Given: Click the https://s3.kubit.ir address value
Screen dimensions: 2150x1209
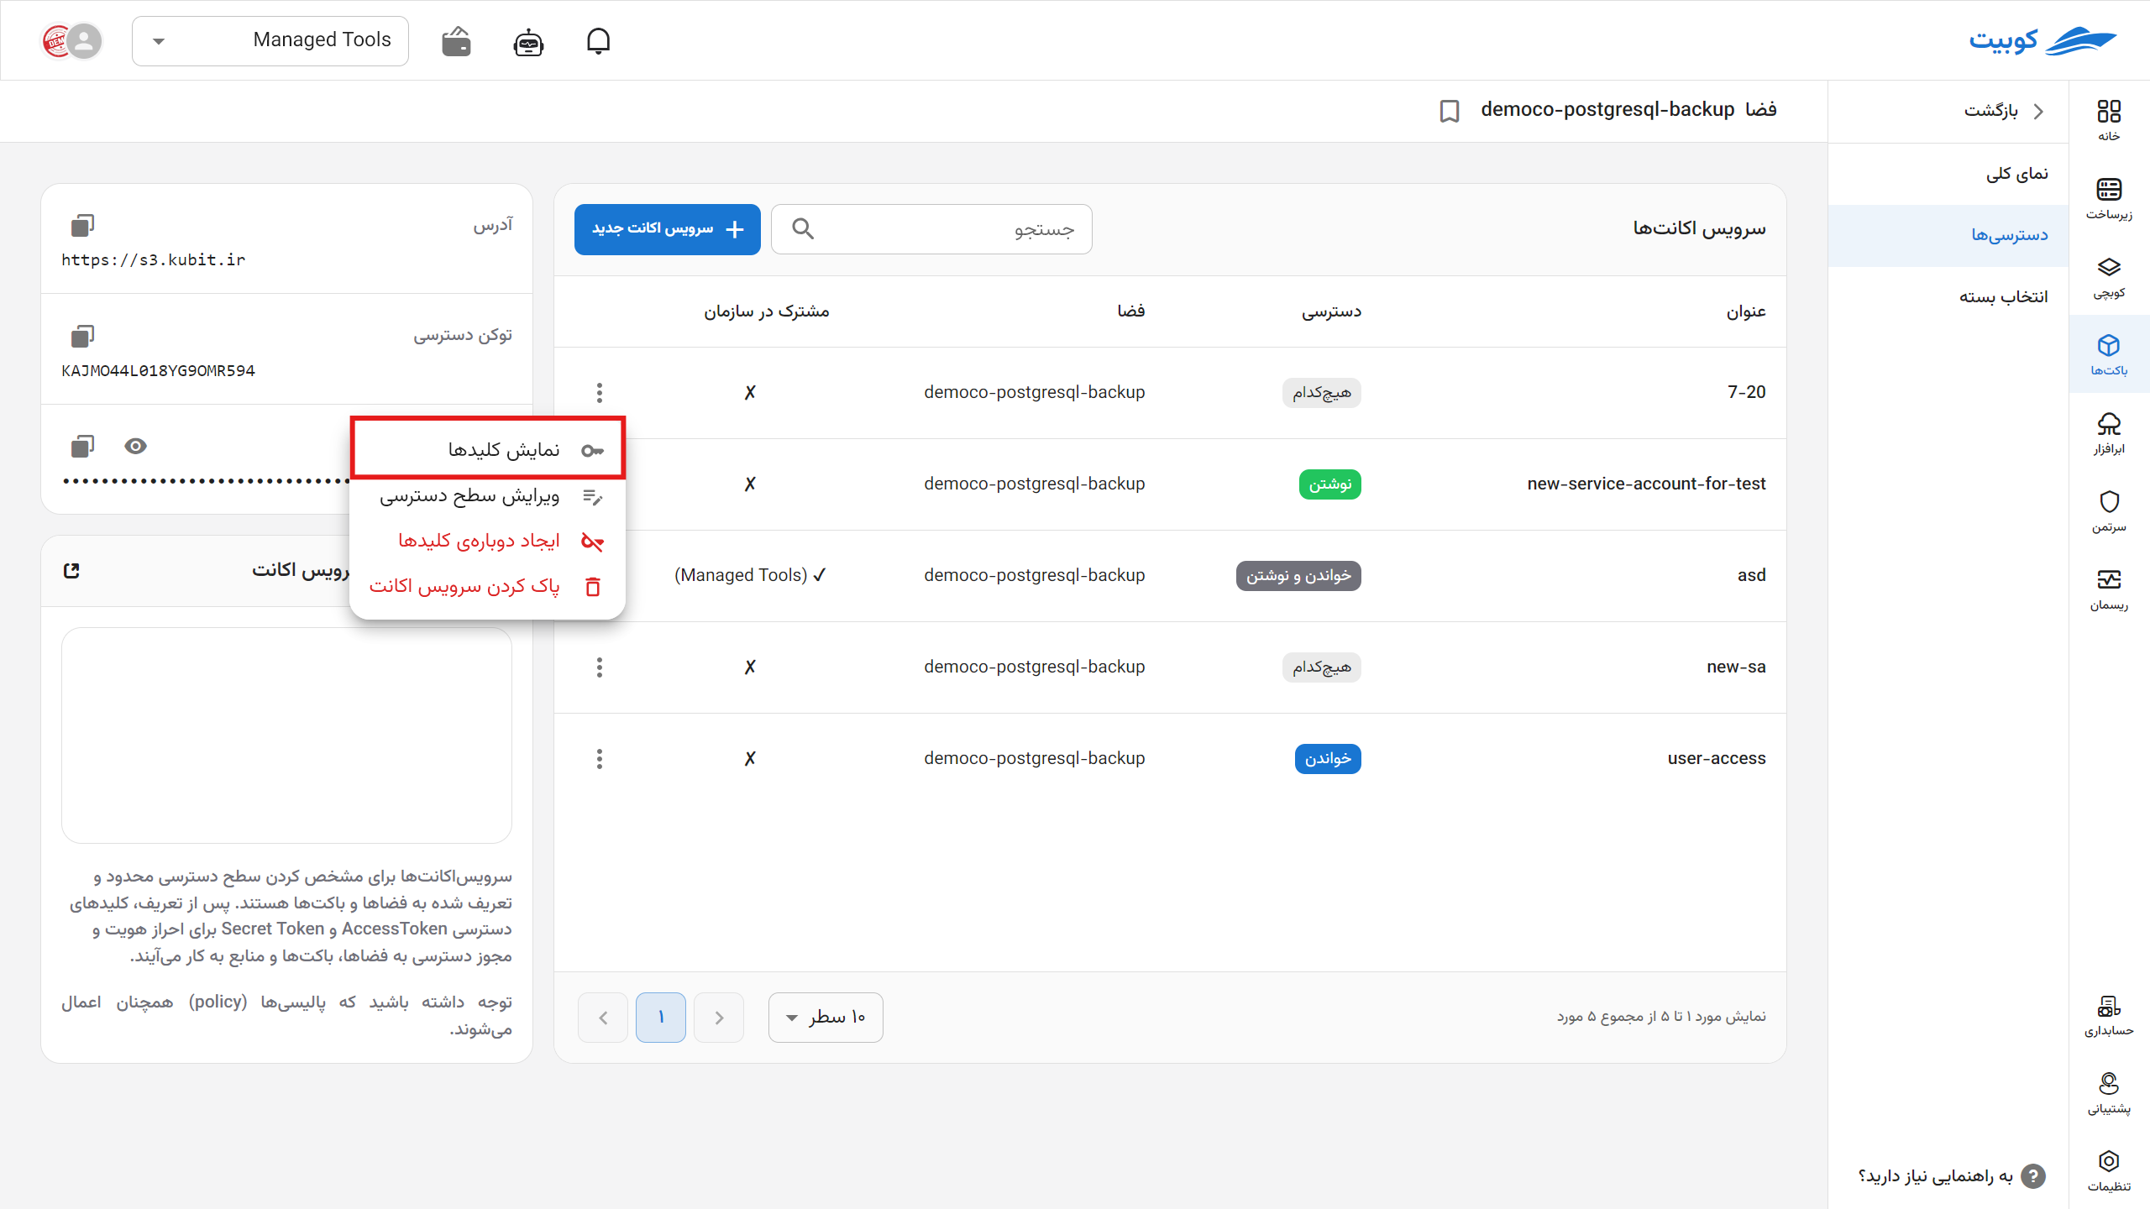Looking at the screenshot, I should pos(153,259).
